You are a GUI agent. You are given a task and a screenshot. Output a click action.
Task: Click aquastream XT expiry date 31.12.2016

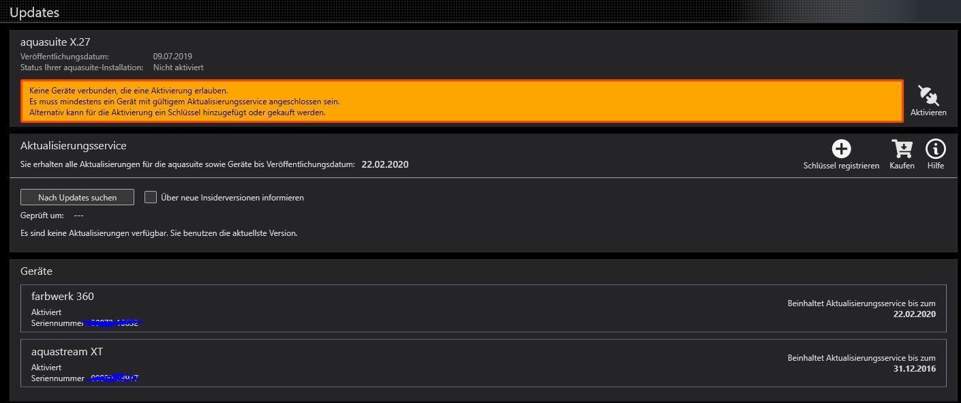[915, 369]
